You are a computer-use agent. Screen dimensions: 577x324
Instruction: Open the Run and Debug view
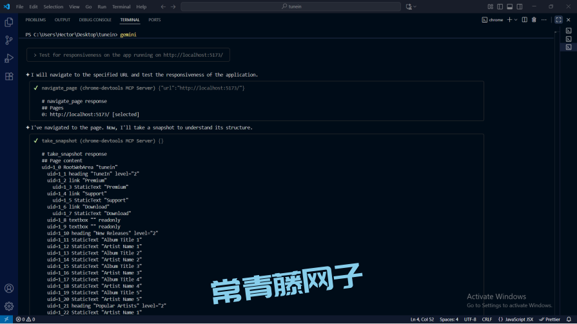coord(9,58)
